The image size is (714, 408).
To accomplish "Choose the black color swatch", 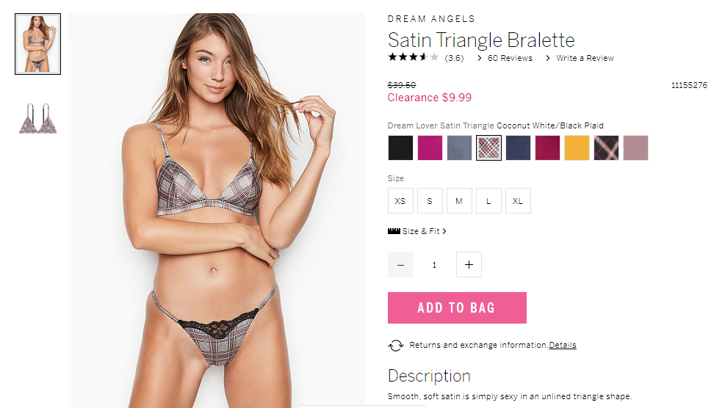I will coord(401,147).
